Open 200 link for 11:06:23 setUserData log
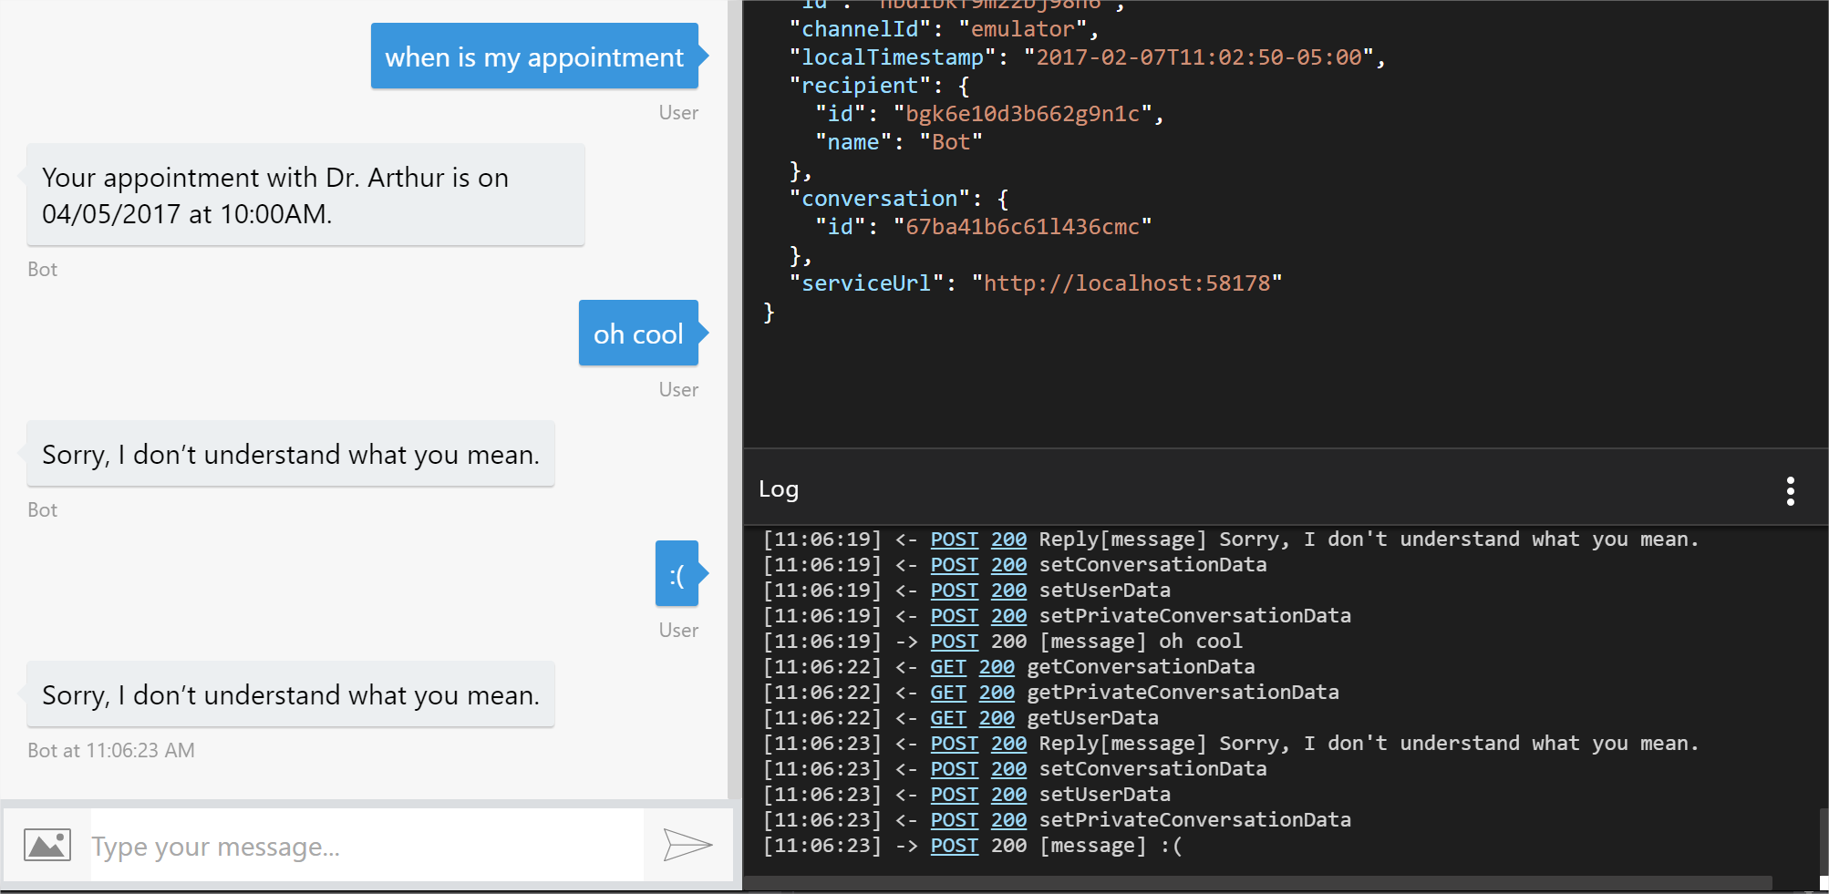 1008,795
